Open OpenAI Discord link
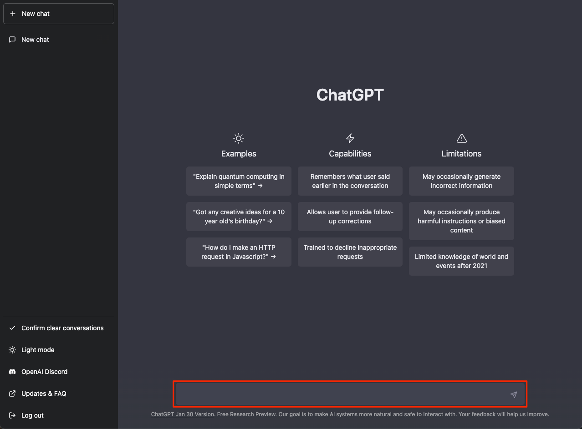Screen dimensions: 582x429 click(59, 372)
